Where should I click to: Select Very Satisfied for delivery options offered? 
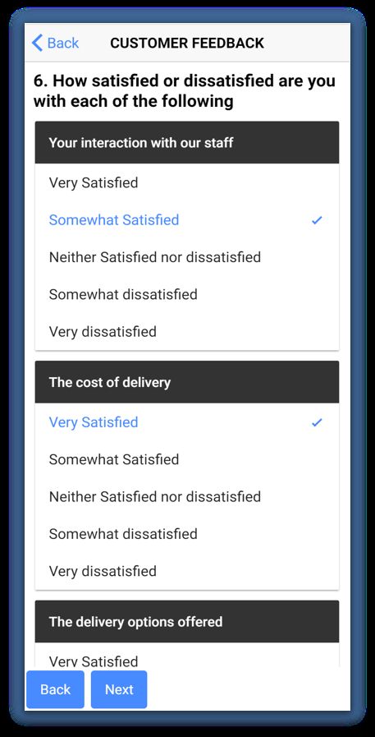[x=187, y=656]
